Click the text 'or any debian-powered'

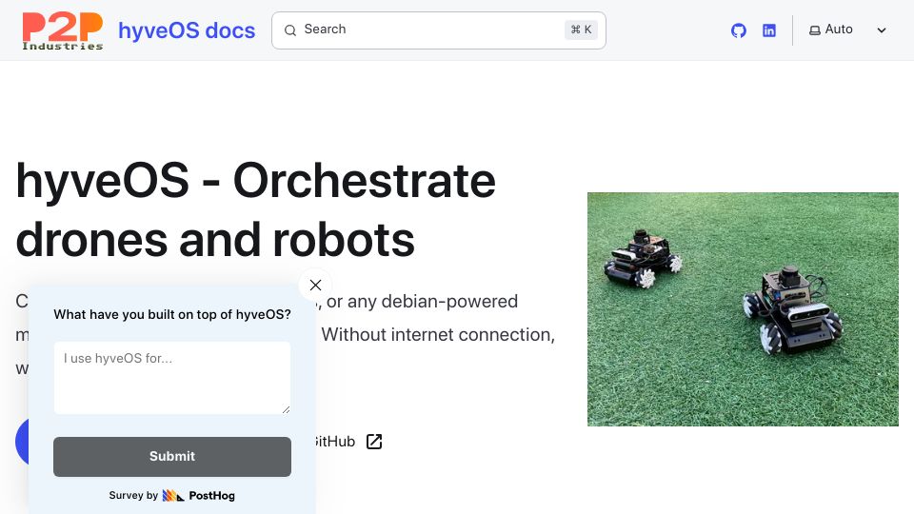click(x=422, y=302)
